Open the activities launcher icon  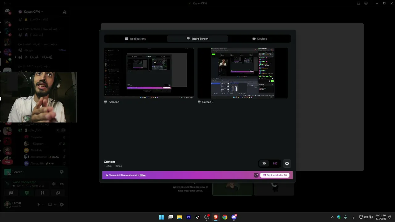pyautogui.click(x=42, y=193)
